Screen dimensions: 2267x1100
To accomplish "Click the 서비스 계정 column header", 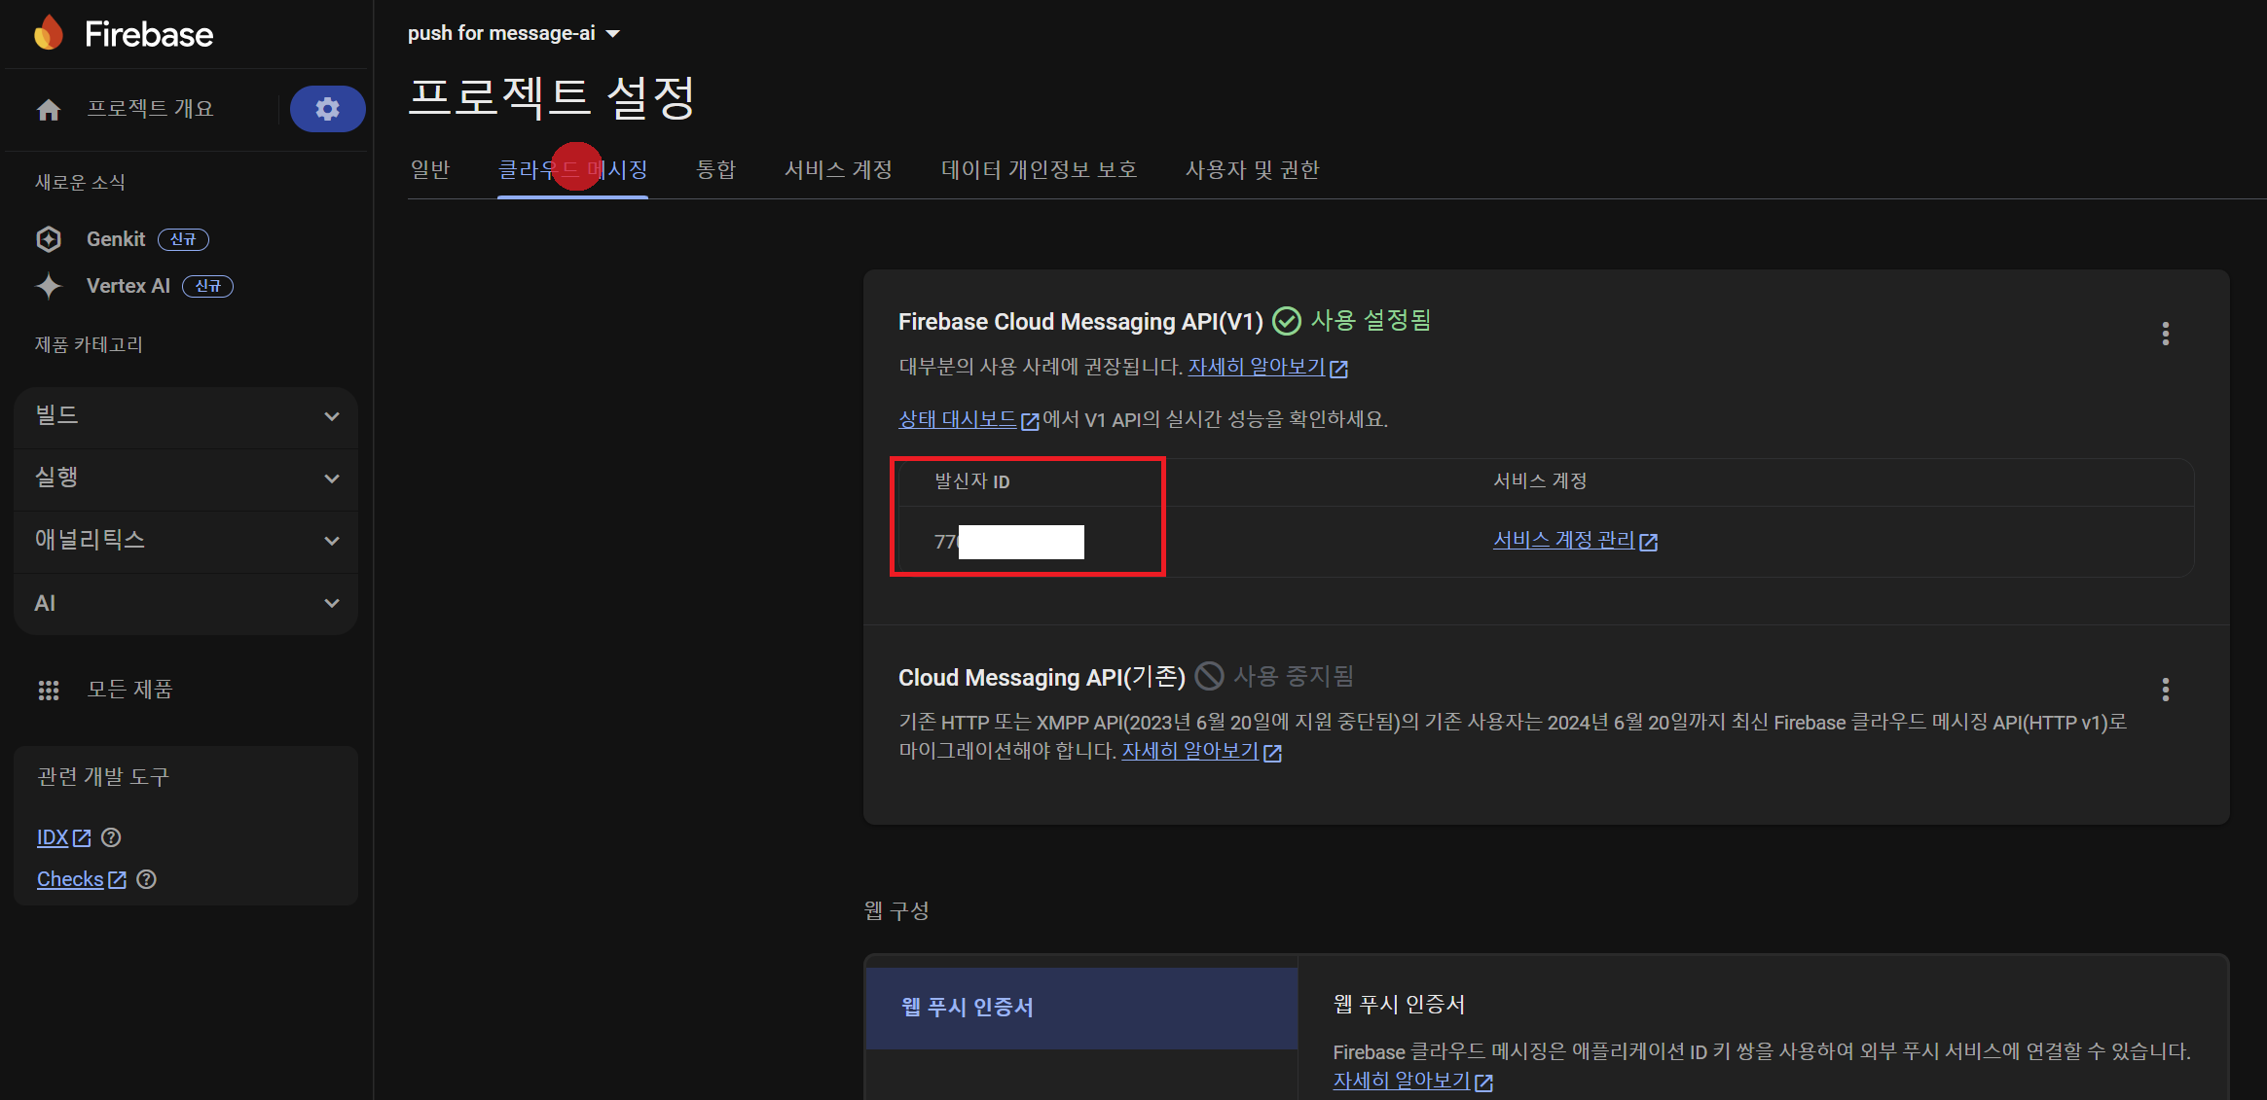I will [x=1540, y=481].
